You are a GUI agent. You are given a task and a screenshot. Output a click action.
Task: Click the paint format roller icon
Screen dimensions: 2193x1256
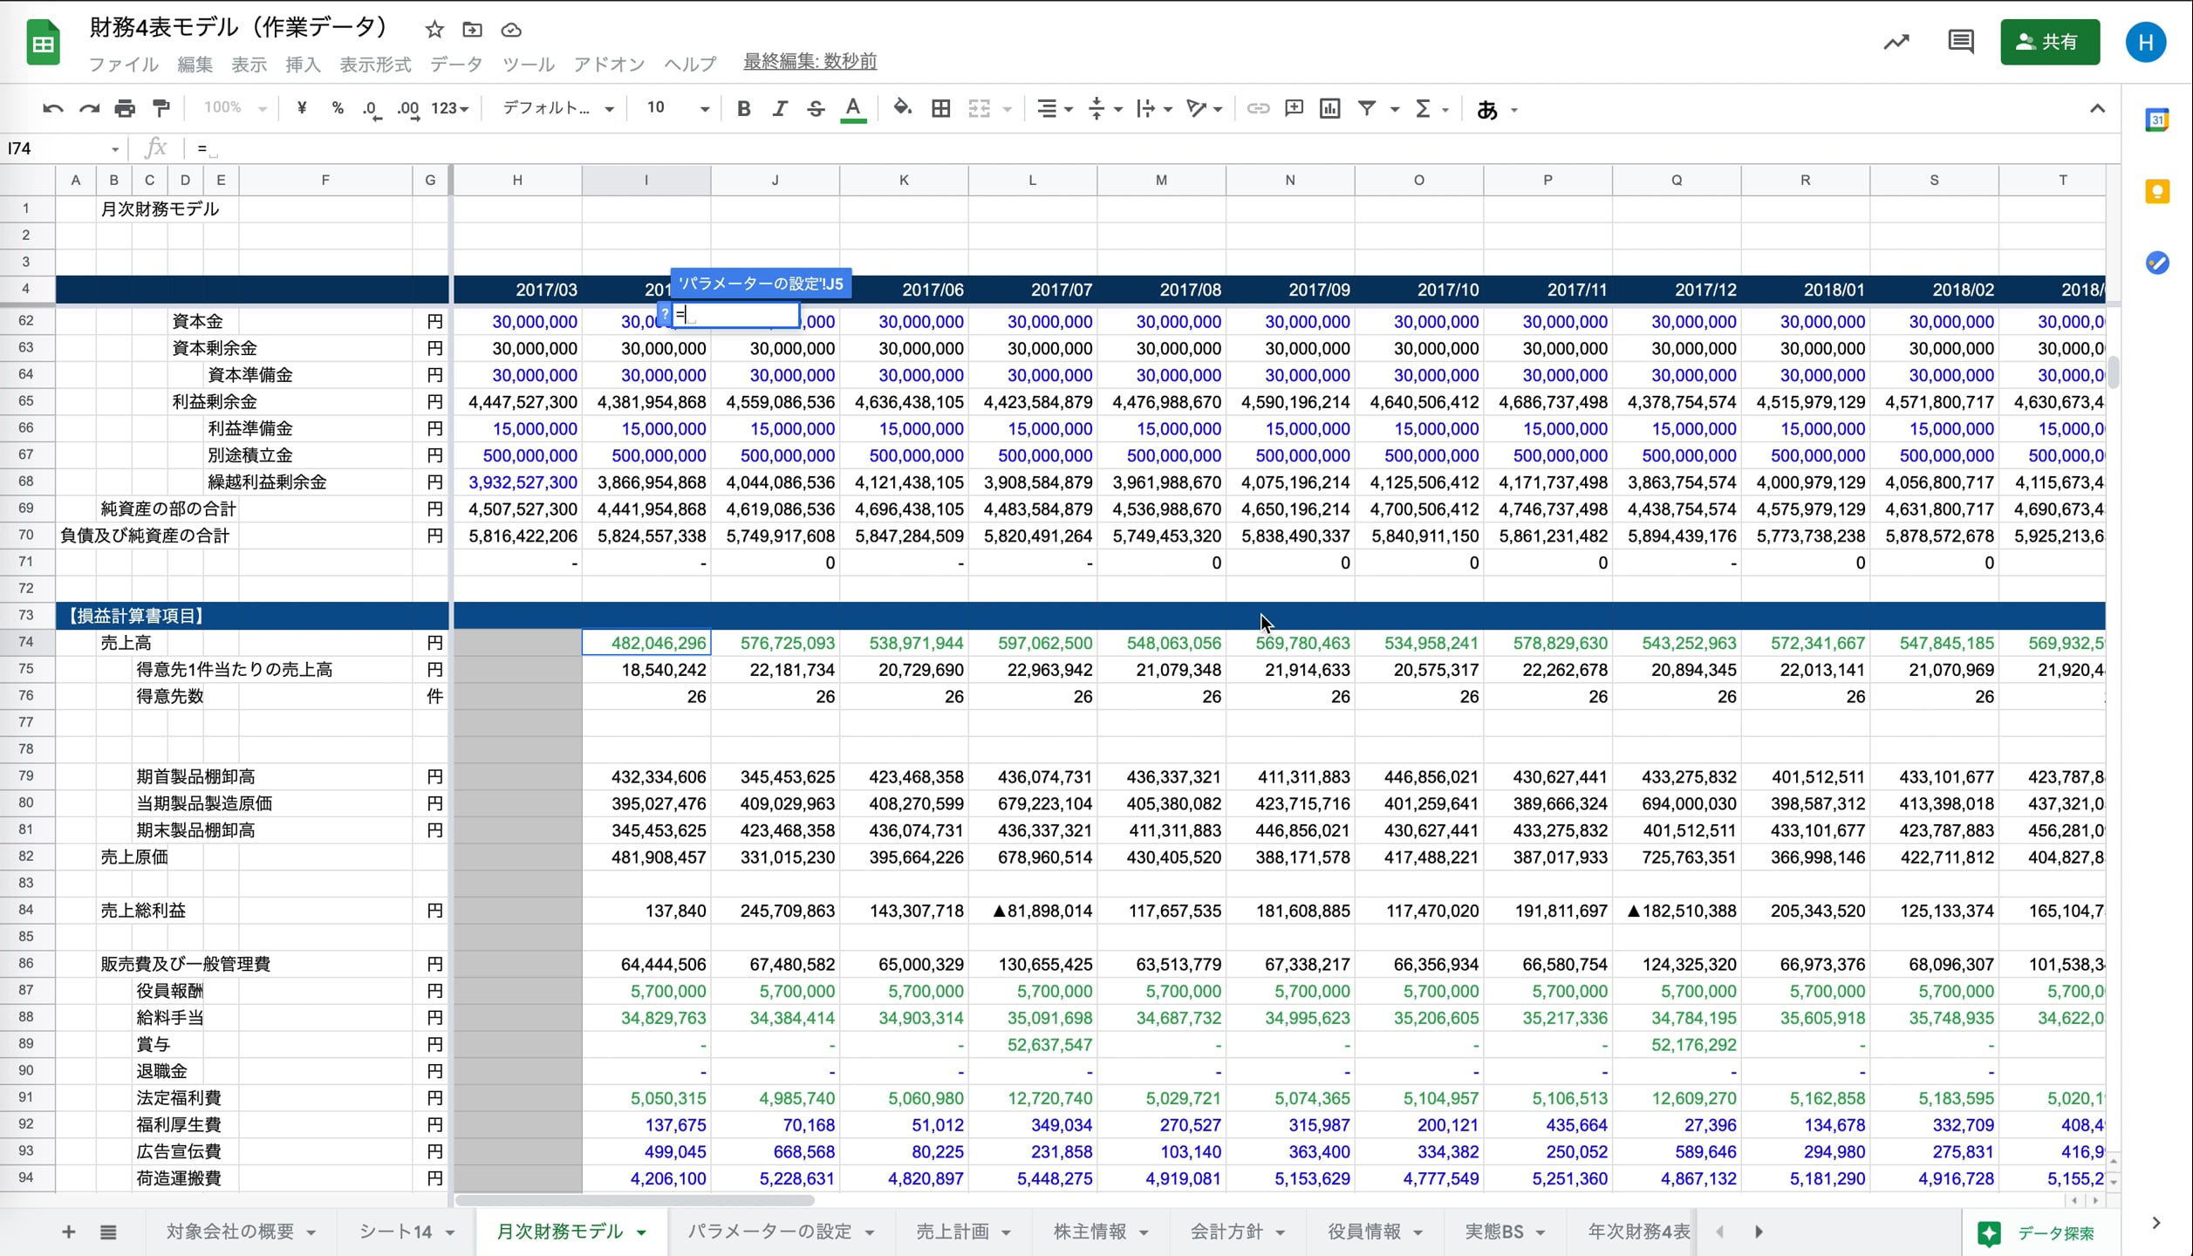161,108
